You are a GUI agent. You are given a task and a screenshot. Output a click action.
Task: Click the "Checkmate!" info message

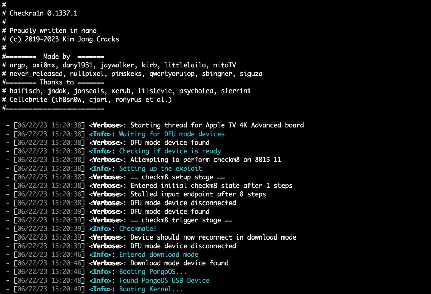(137, 229)
